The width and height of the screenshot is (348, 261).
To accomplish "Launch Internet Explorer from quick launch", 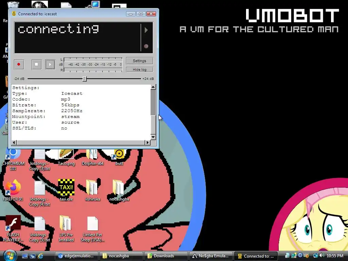I will tap(40, 256).
